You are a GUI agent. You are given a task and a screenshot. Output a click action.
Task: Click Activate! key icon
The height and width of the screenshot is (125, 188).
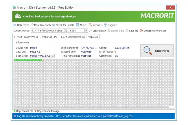click(91, 25)
